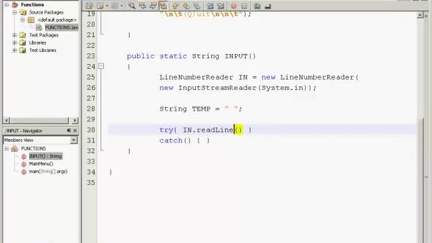Open the Members View dropdown

tap(74, 140)
